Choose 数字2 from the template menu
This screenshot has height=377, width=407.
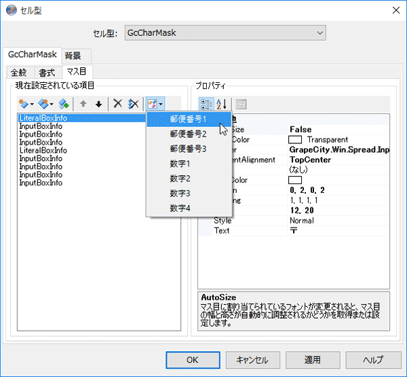189,179
